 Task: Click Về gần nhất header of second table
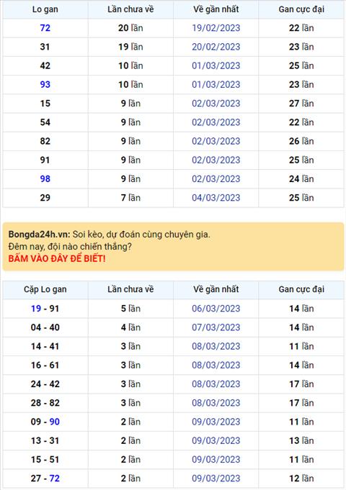(x=216, y=289)
